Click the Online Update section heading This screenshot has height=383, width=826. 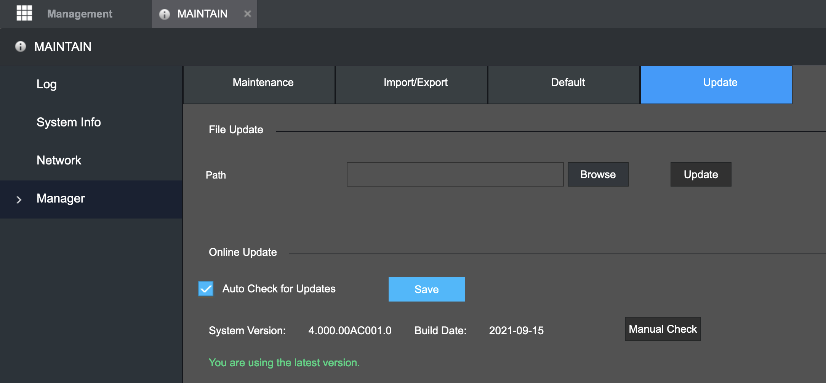click(243, 252)
